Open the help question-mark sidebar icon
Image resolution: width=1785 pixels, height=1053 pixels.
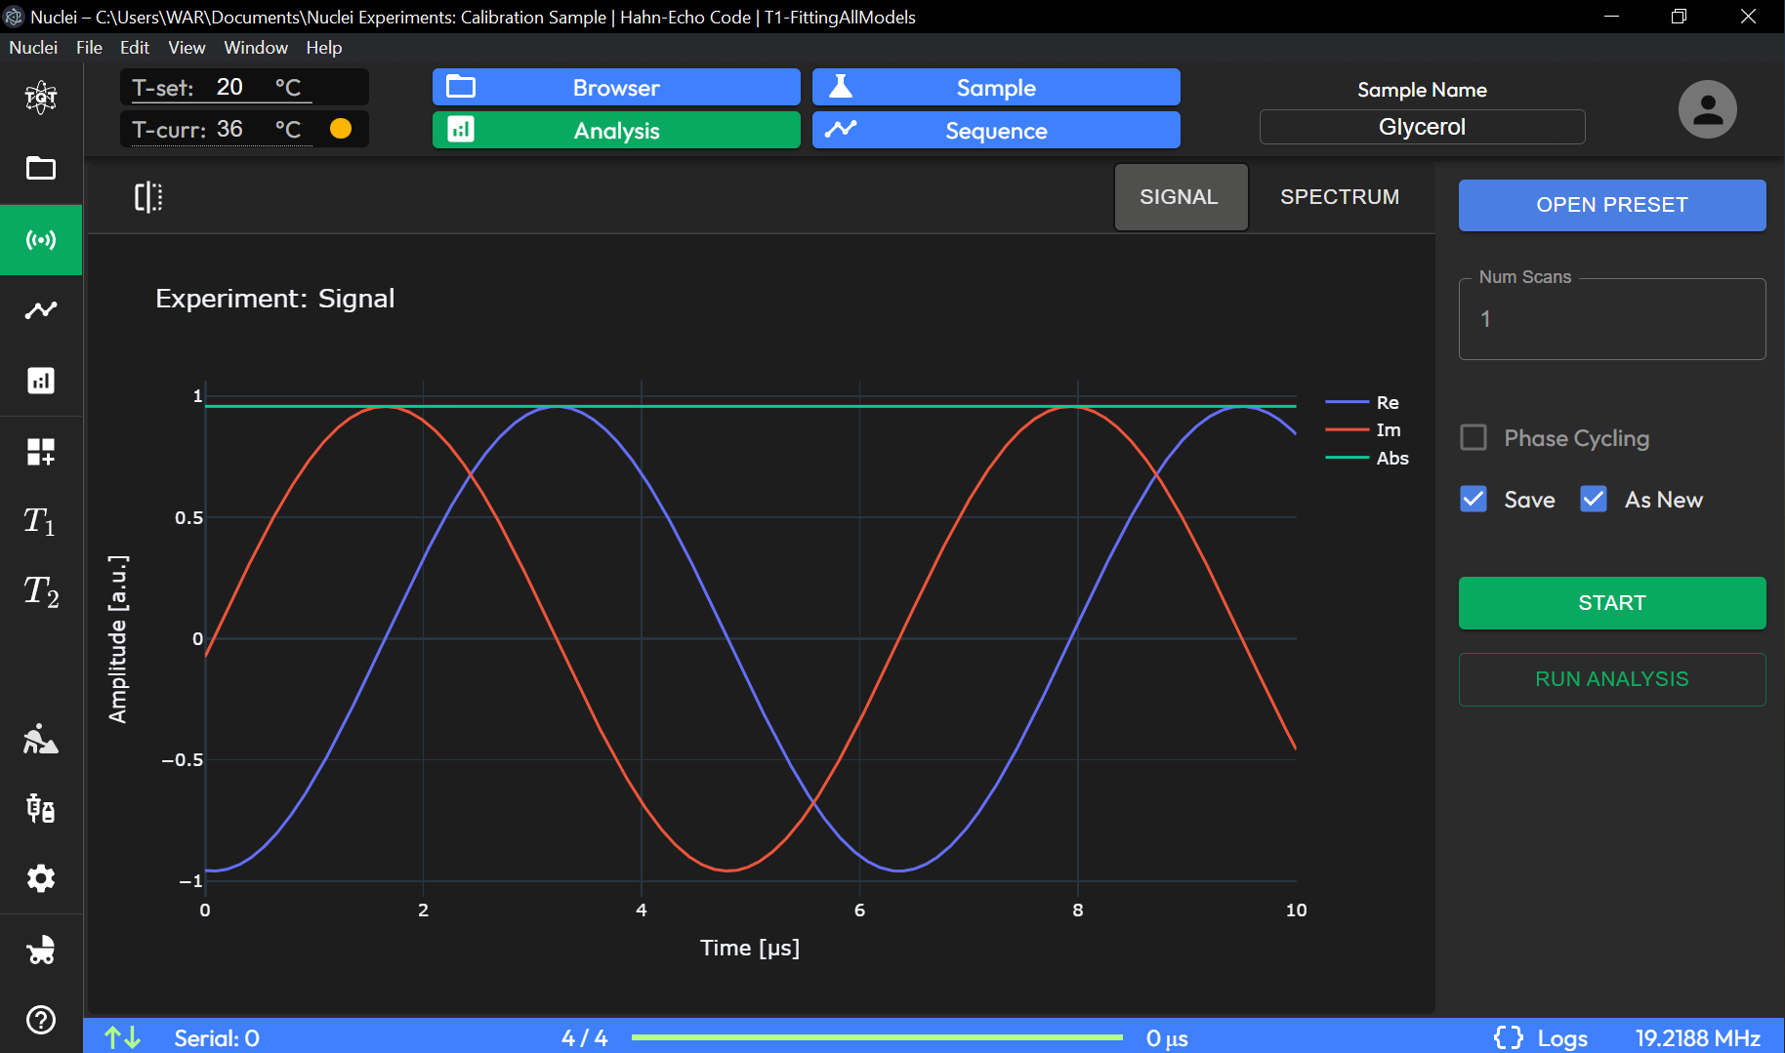click(x=41, y=1020)
